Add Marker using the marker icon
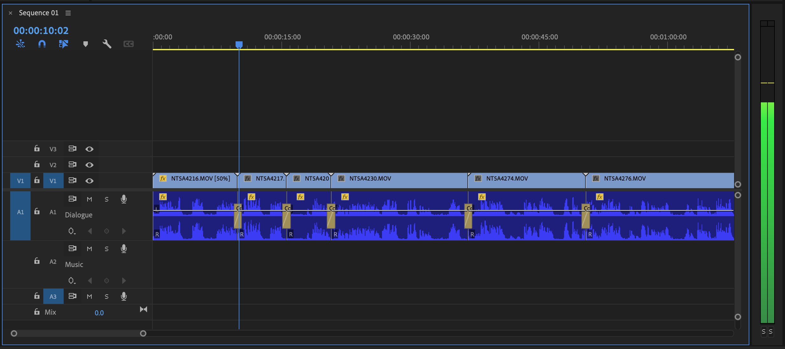This screenshot has height=349, width=785. [85, 44]
